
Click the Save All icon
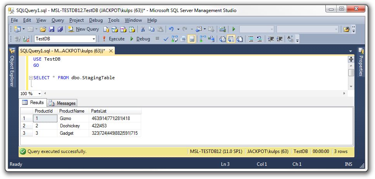click(60, 29)
